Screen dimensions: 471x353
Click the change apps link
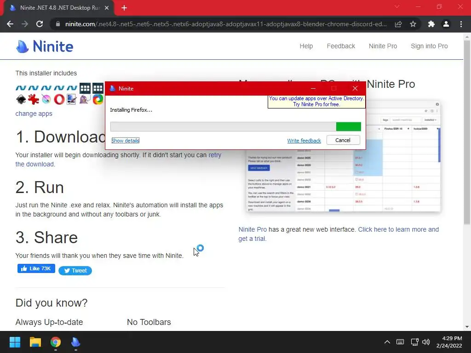click(x=34, y=114)
